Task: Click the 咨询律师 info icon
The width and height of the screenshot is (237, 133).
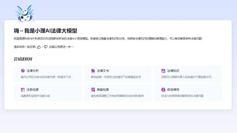Action: click(163, 90)
